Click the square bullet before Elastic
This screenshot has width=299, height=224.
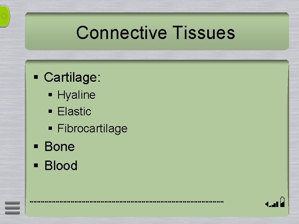pos(50,111)
